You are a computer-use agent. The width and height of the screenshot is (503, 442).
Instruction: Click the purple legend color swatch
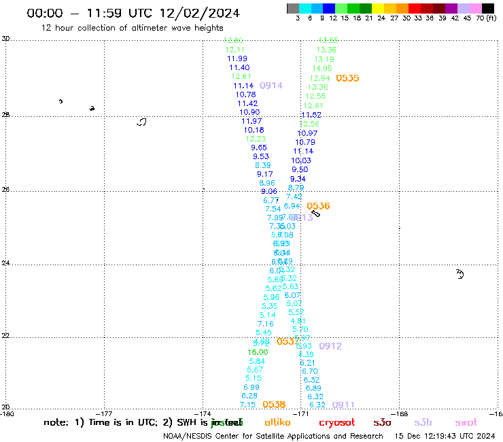[451, 8]
